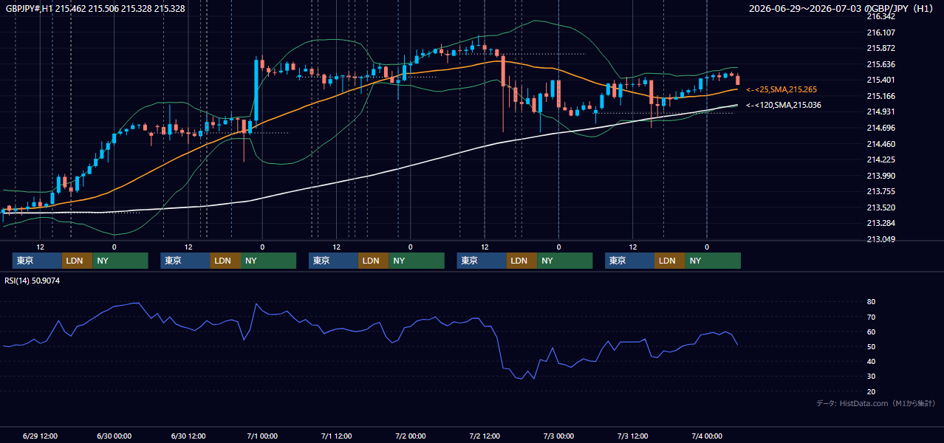This screenshot has height=443, width=944.
Task: Select the 7/2 00:00 date label
Action: point(411,436)
